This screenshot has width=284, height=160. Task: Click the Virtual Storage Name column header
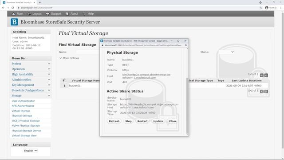point(86,80)
